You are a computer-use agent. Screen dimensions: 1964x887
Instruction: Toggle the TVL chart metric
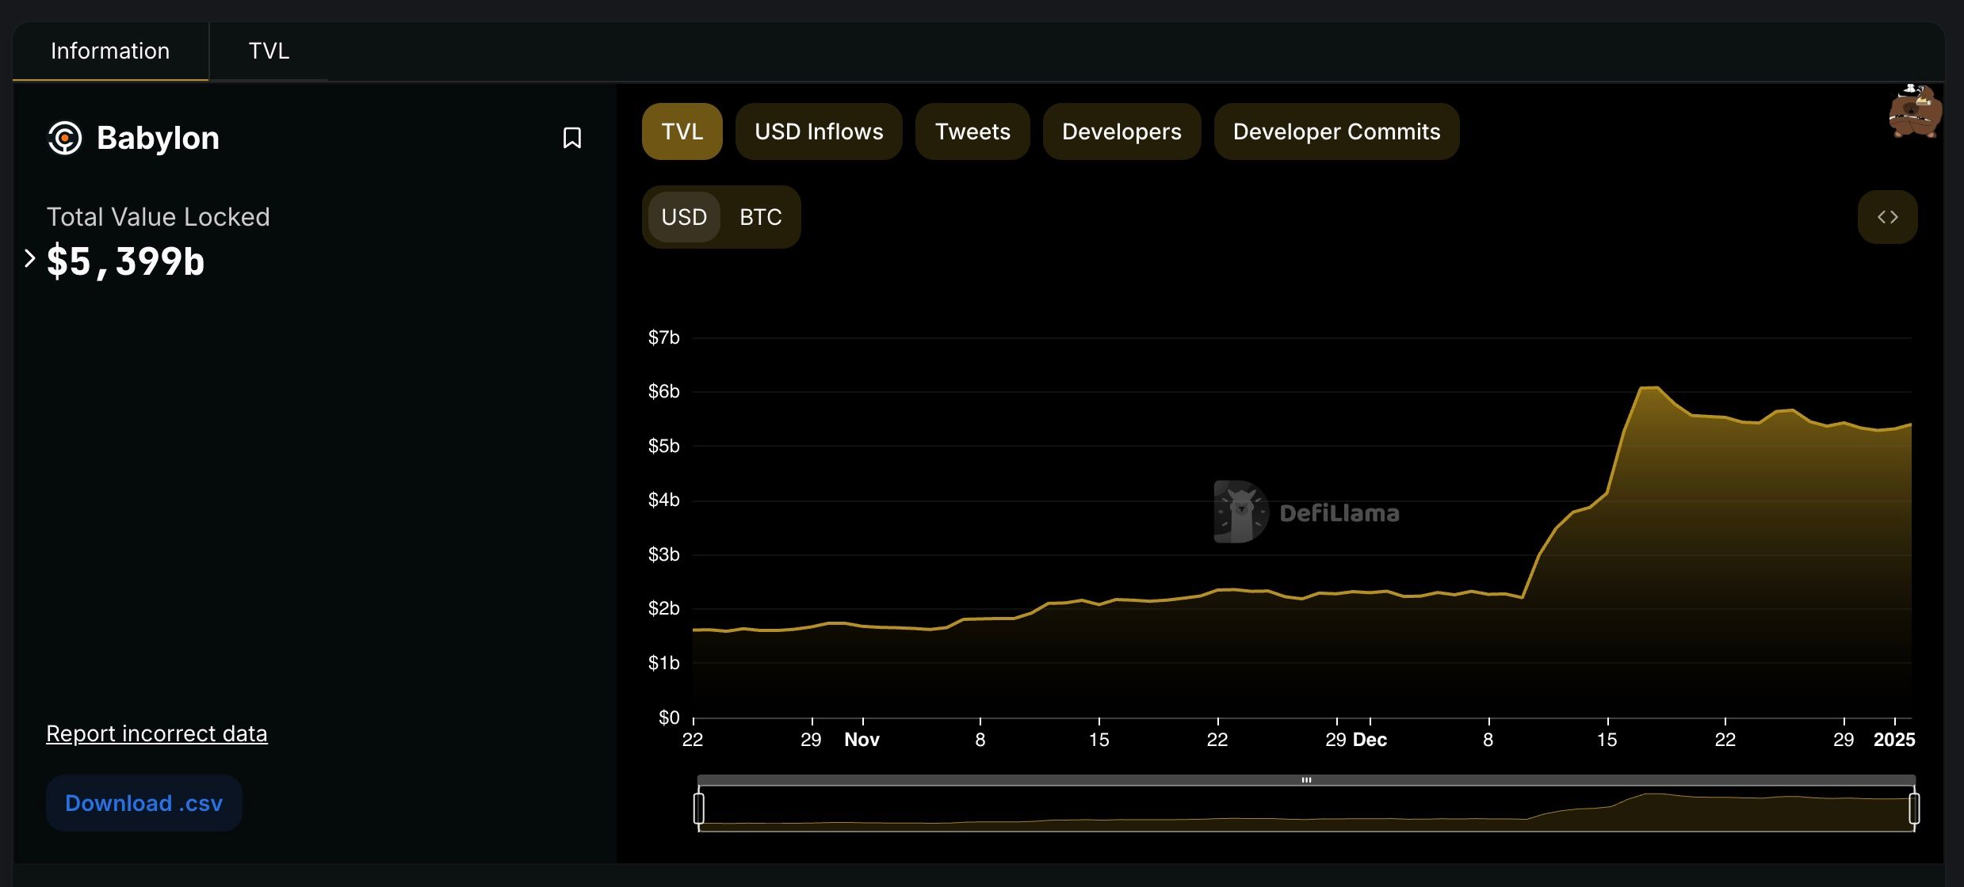682,131
